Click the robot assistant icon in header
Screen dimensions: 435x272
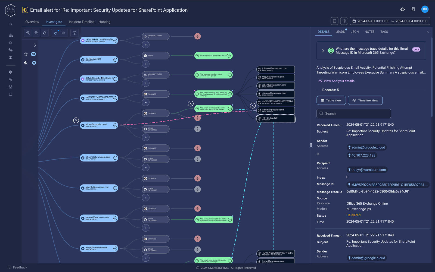[x=403, y=9]
